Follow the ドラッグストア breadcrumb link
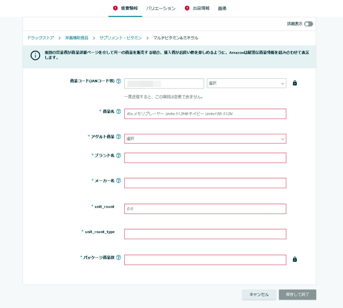 click(41, 38)
